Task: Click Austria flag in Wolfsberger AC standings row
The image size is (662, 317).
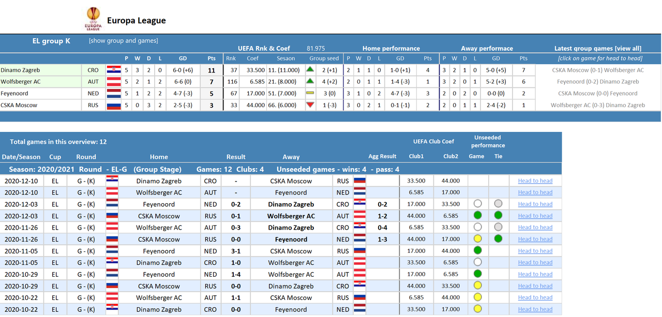Action: click(x=113, y=82)
